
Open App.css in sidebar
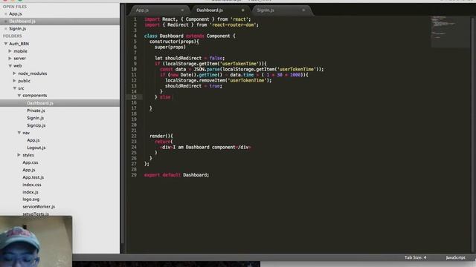click(30, 162)
